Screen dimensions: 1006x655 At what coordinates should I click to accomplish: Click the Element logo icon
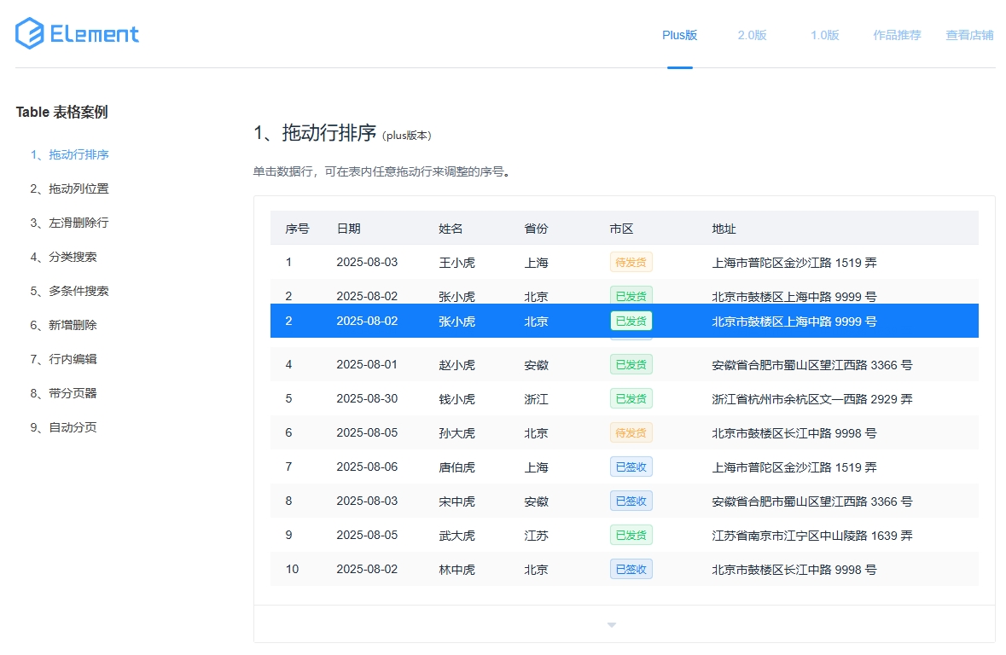coord(29,34)
